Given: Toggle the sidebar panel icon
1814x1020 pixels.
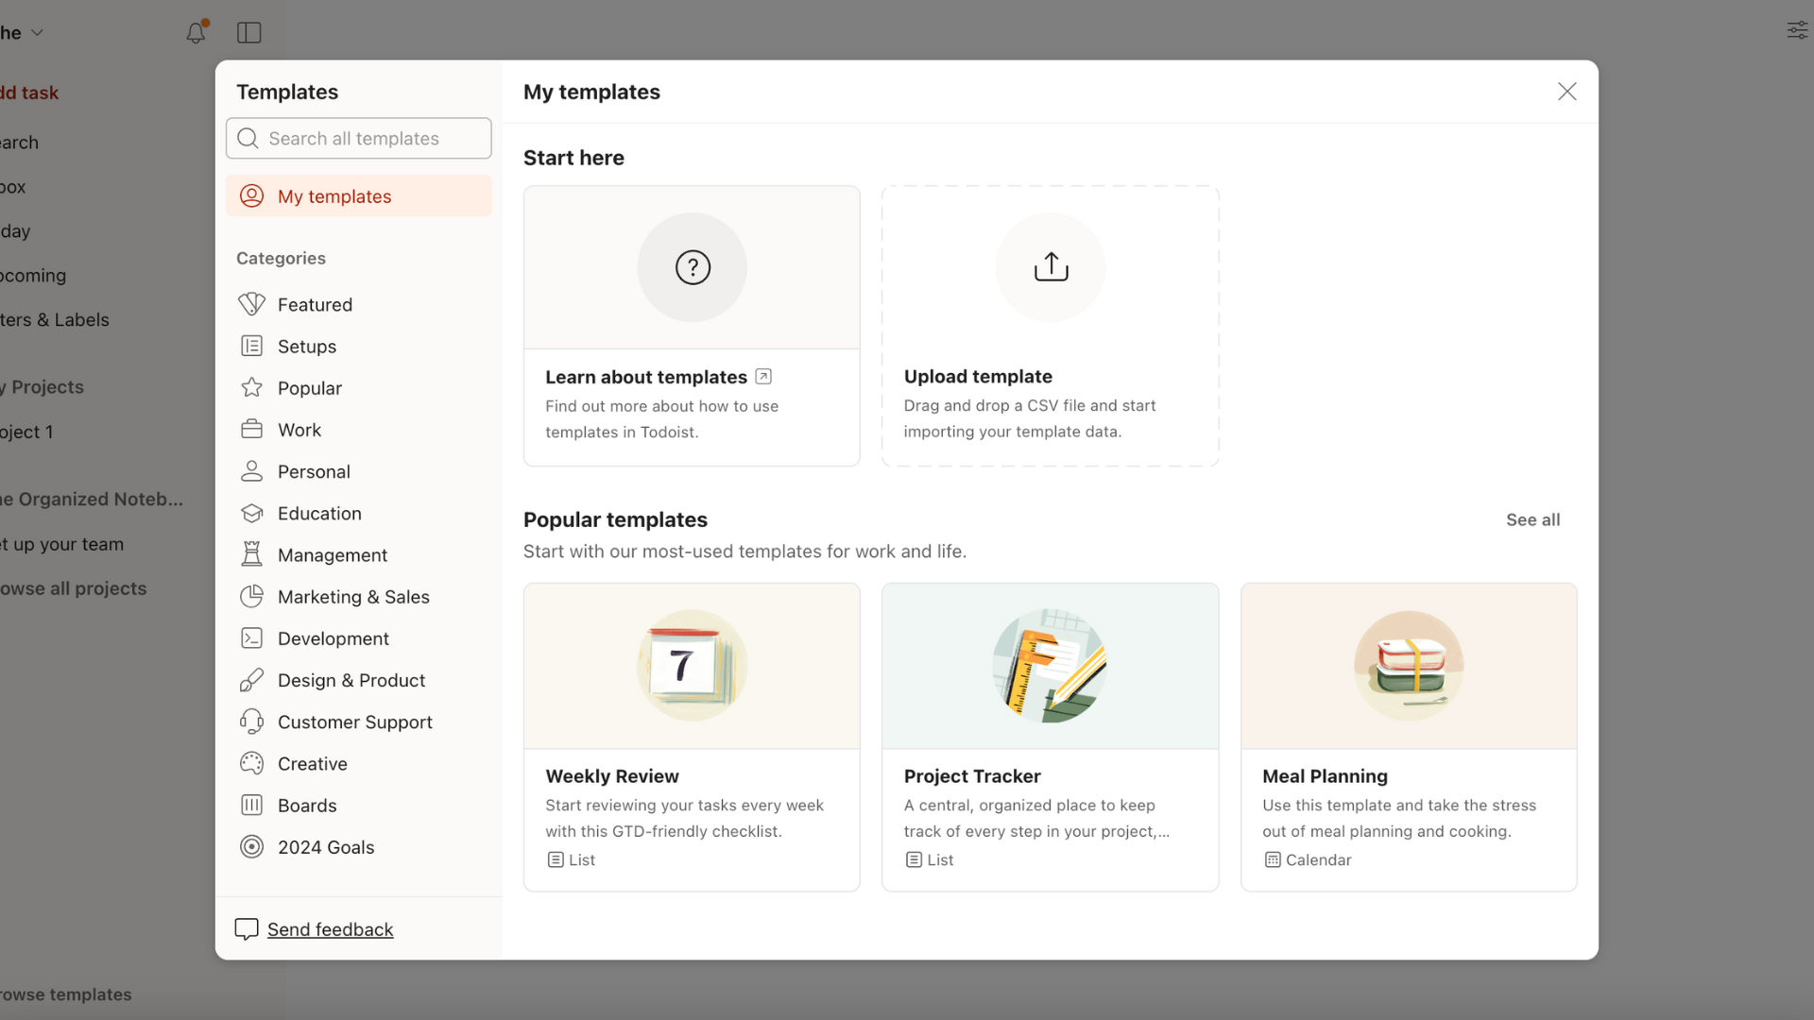Looking at the screenshot, I should [x=248, y=33].
